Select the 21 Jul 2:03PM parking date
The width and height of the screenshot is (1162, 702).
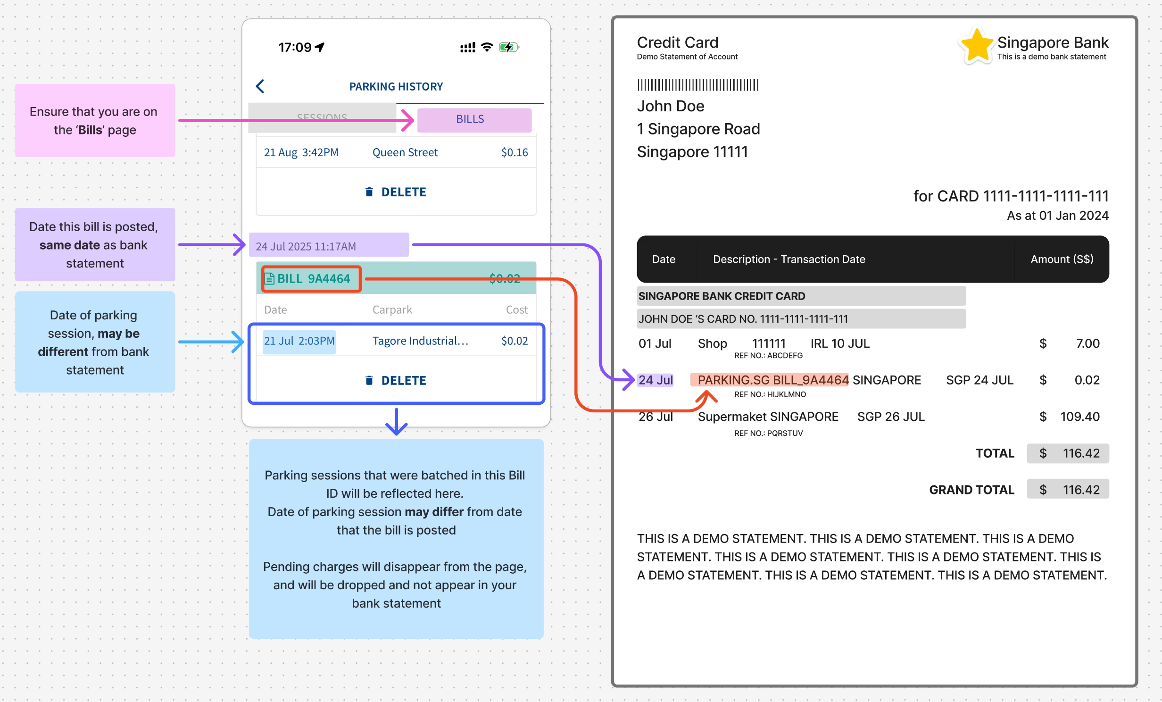(x=299, y=341)
